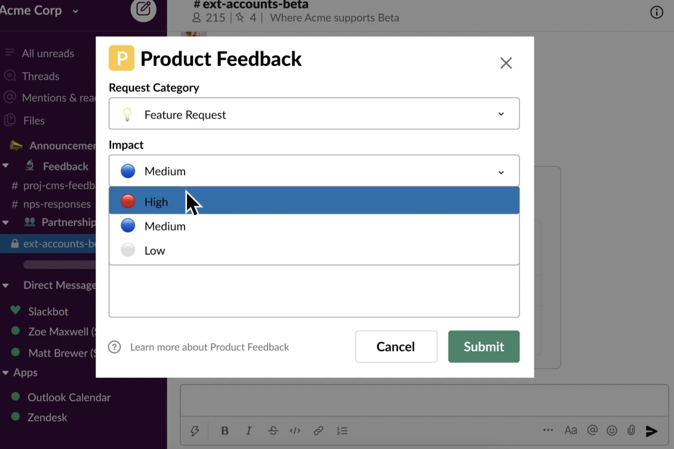Open the emoji picker

pyautogui.click(x=612, y=430)
